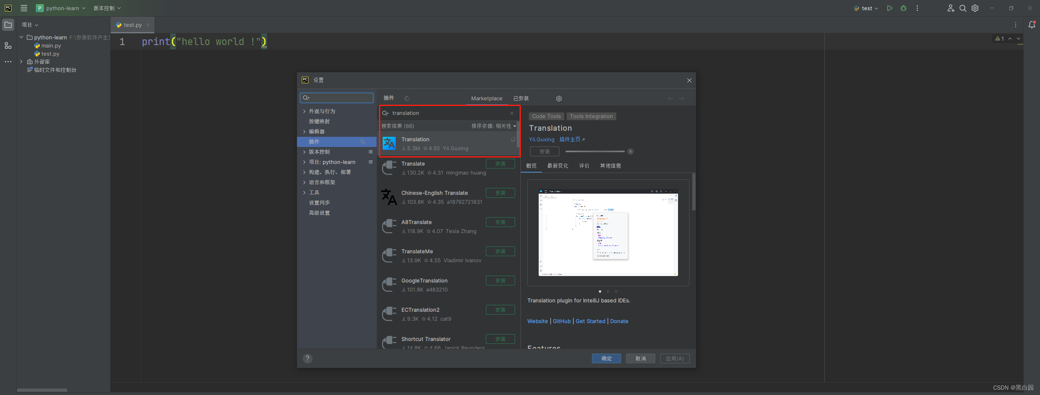Switch to 已安装 tab
The image size is (1040, 395).
(521, 99)
